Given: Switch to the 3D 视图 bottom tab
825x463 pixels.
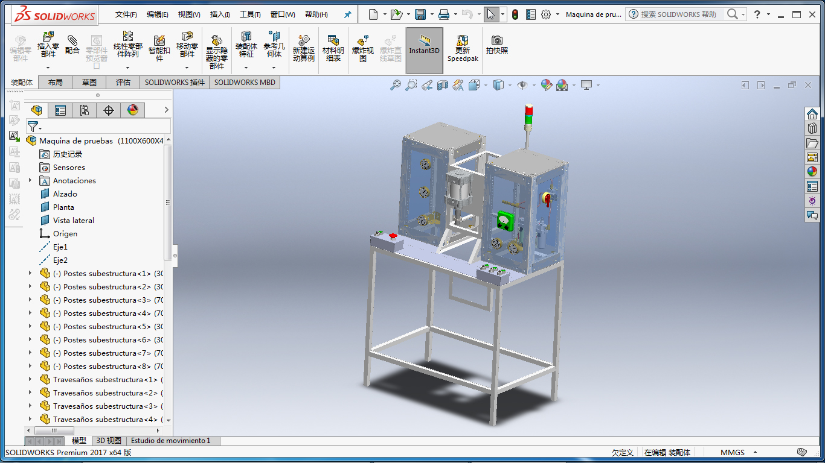Looking at the screenshot, I should (109, 441).
